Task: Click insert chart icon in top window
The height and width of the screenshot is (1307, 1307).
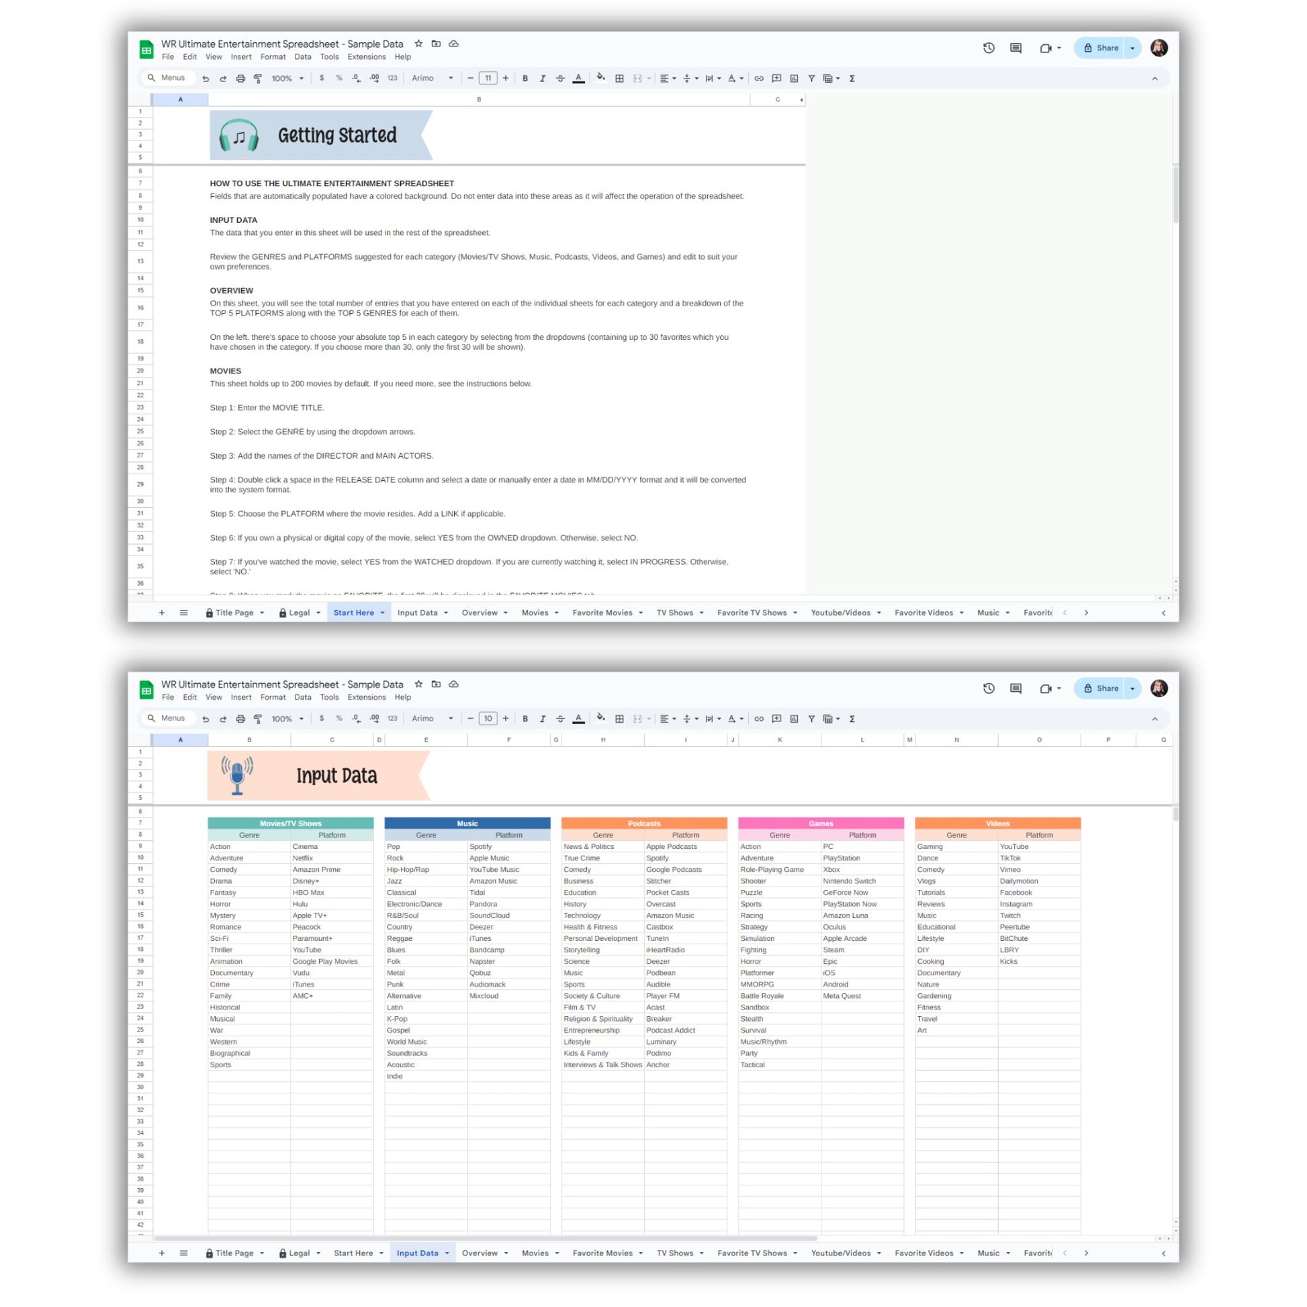Action: pos(795,79)
